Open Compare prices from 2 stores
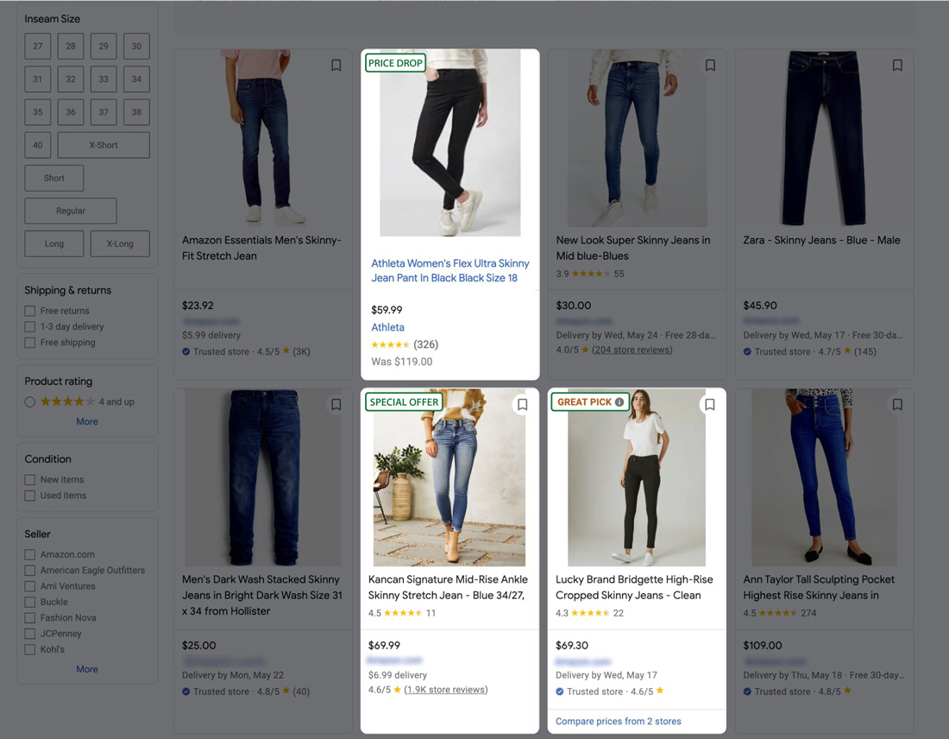 click(619, 721)
